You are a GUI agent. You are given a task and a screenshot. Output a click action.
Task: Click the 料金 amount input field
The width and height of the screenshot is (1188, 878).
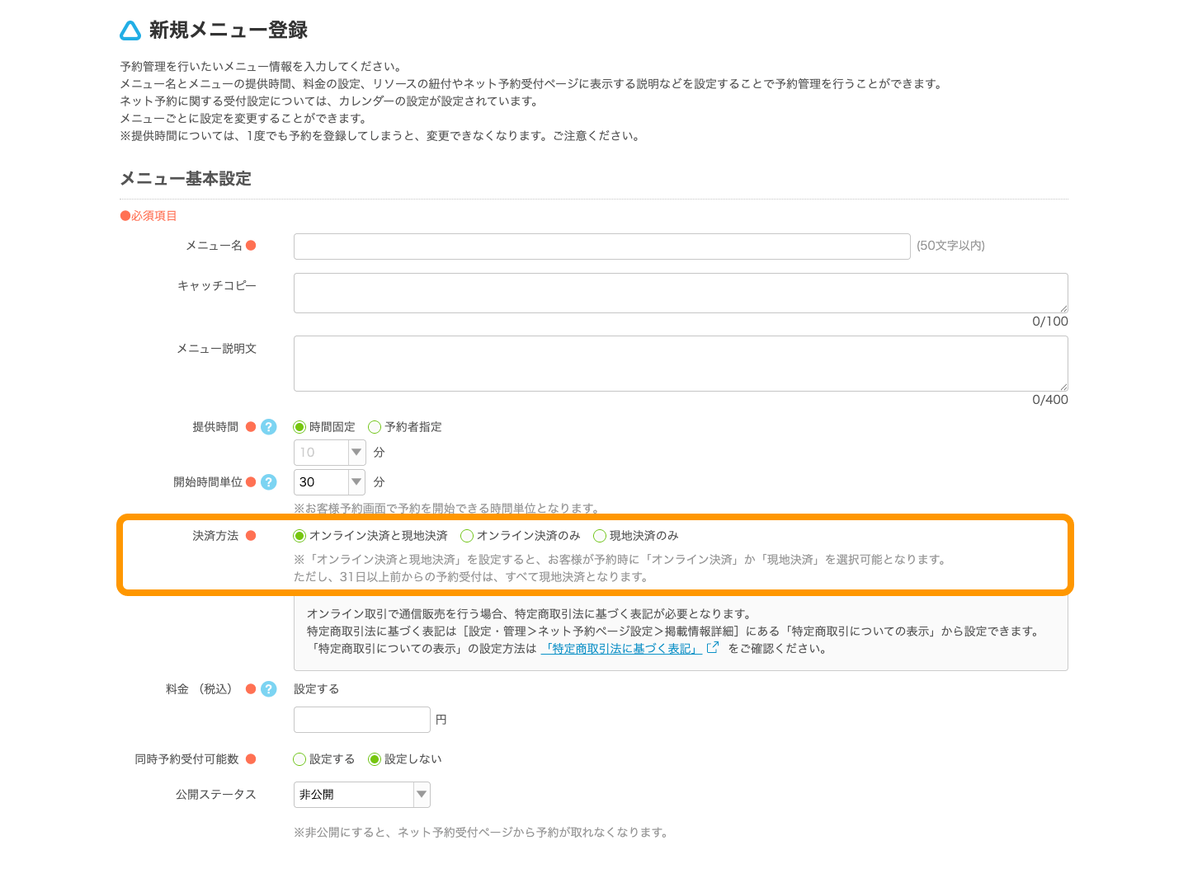pos(361,720)
